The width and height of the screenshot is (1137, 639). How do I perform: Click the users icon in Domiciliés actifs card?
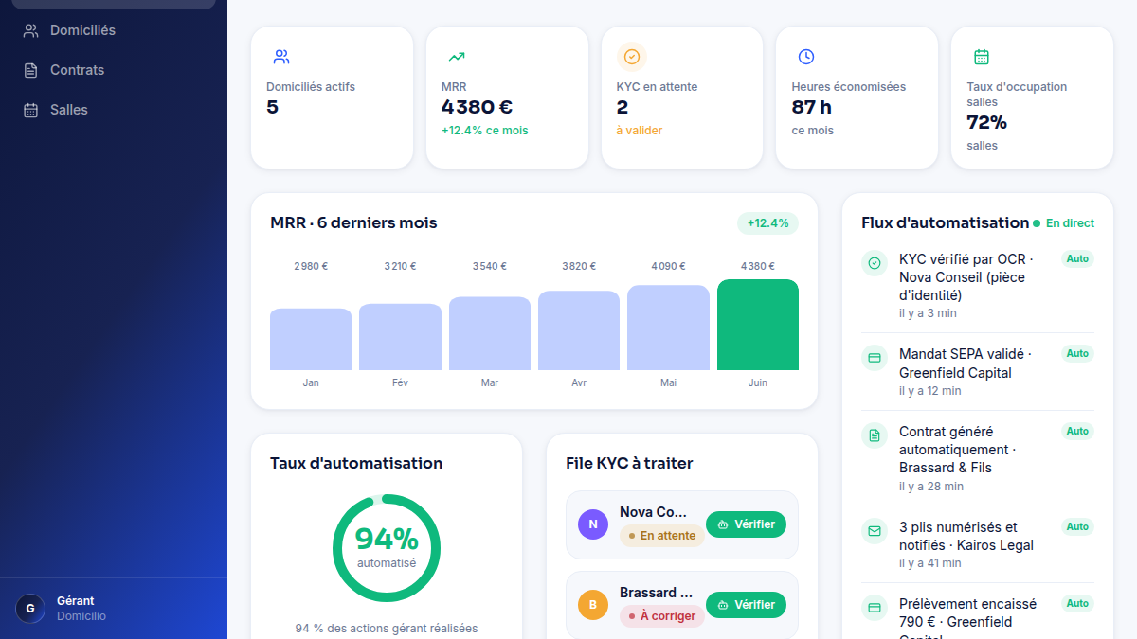click(x=281, y=57)
